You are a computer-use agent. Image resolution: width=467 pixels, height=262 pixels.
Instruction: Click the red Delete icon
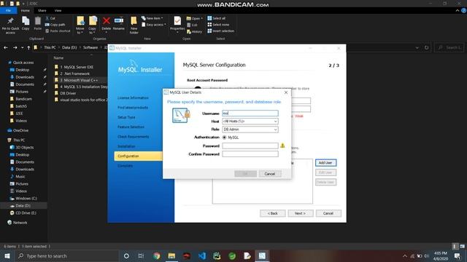(x=107, y=20)
